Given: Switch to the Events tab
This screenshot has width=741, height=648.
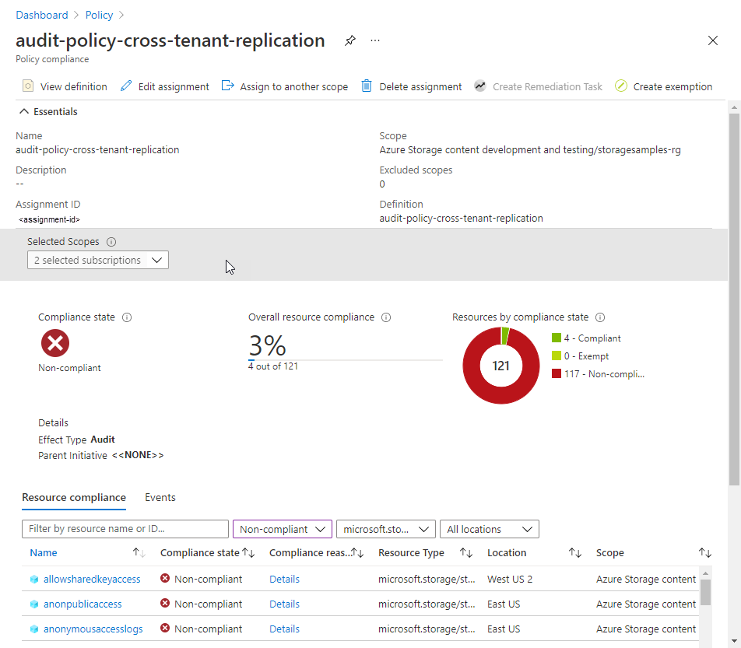Looking at the screenshot, I should click(x=160, y=497).
